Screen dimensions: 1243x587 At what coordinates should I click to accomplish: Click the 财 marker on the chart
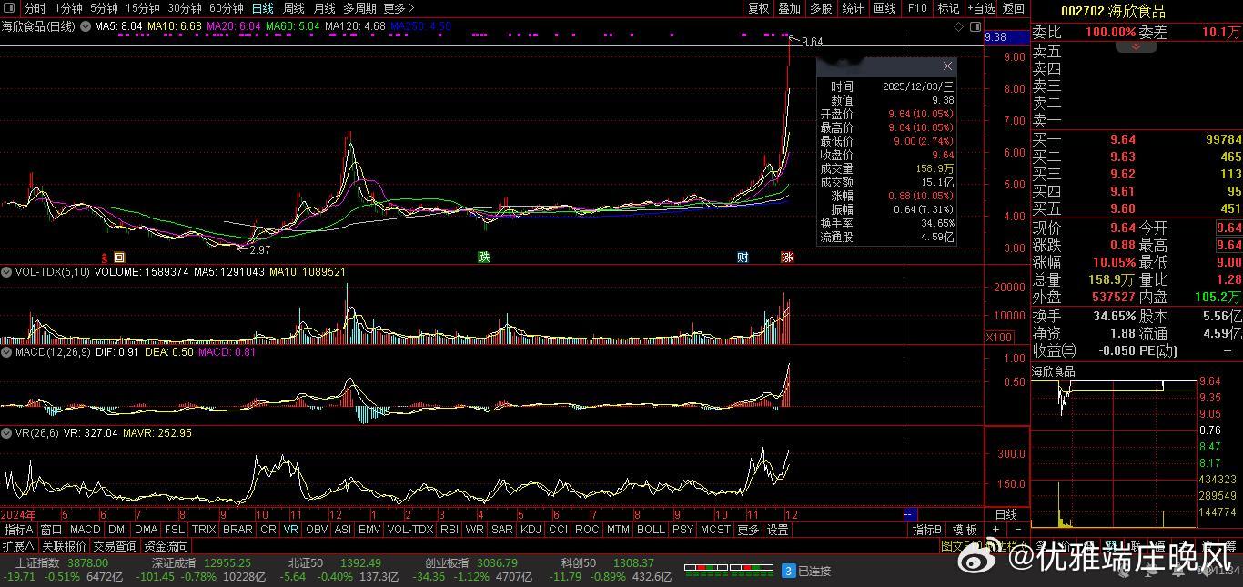pyautogui.click(x=743, y=258)
